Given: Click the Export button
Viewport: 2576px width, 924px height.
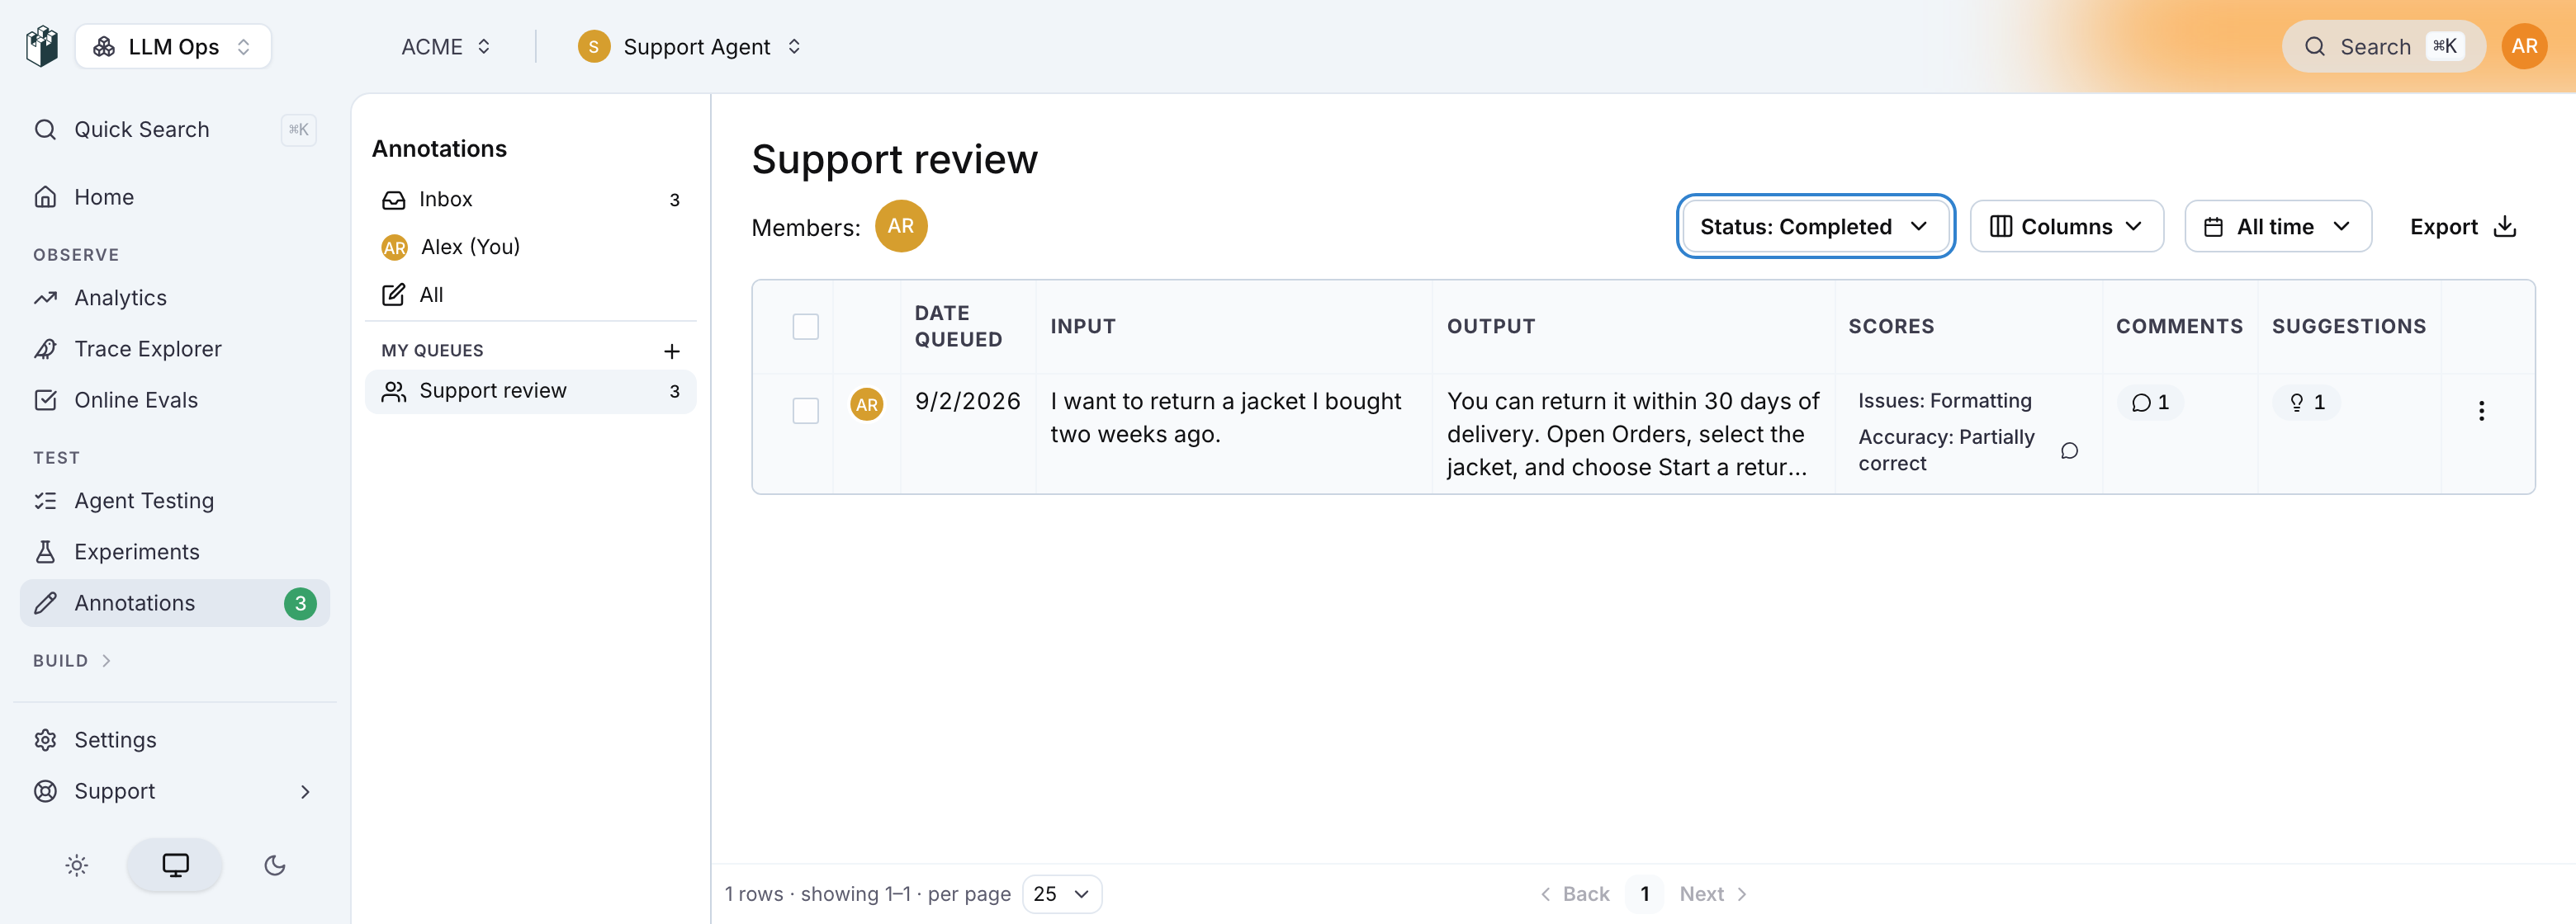Looking at the screenshot, I should click(2462, 227).
